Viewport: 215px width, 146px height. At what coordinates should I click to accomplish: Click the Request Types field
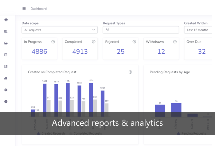(x=141, y=30)
